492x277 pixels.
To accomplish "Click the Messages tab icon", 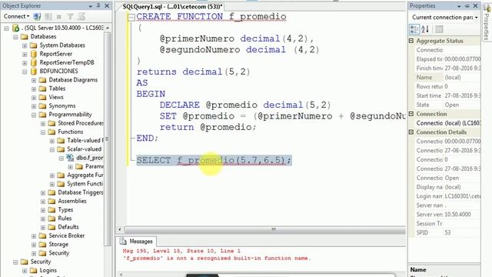I will coord(123,241).
